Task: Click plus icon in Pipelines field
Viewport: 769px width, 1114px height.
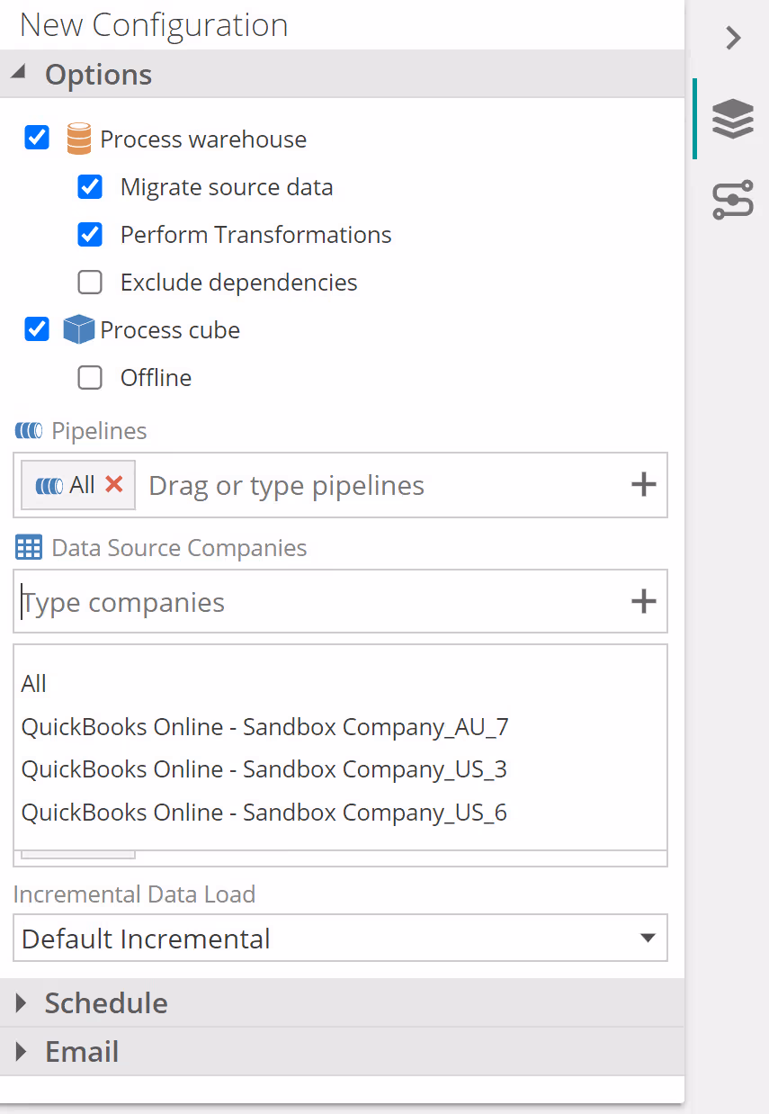Action: pyautogui.click(x=643, y=485)
